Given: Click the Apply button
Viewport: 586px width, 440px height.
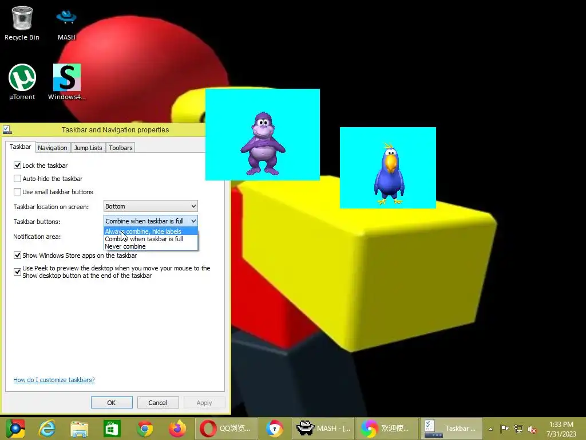Looking at the screenshot, I should click(x=204, y=403).
